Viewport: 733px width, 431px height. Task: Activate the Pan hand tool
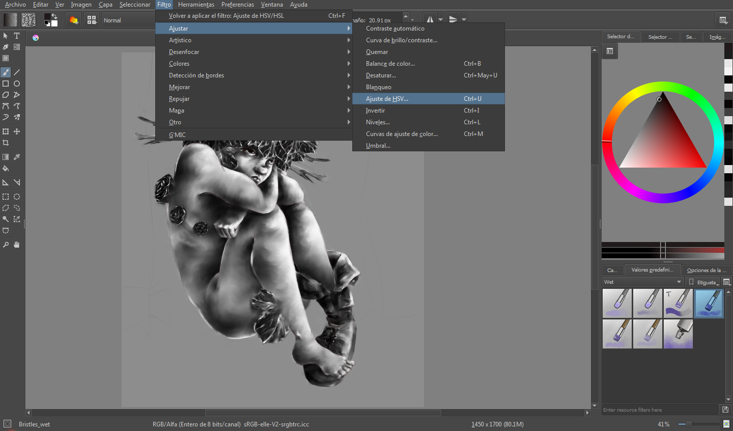17,245
